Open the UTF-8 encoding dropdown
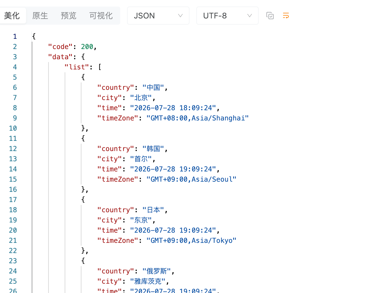 coord(227,16)
